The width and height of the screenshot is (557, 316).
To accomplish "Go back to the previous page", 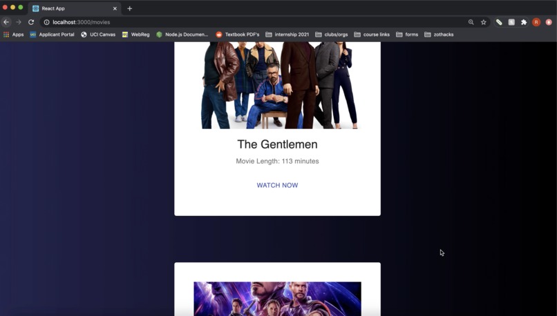I will click(6, 22).
